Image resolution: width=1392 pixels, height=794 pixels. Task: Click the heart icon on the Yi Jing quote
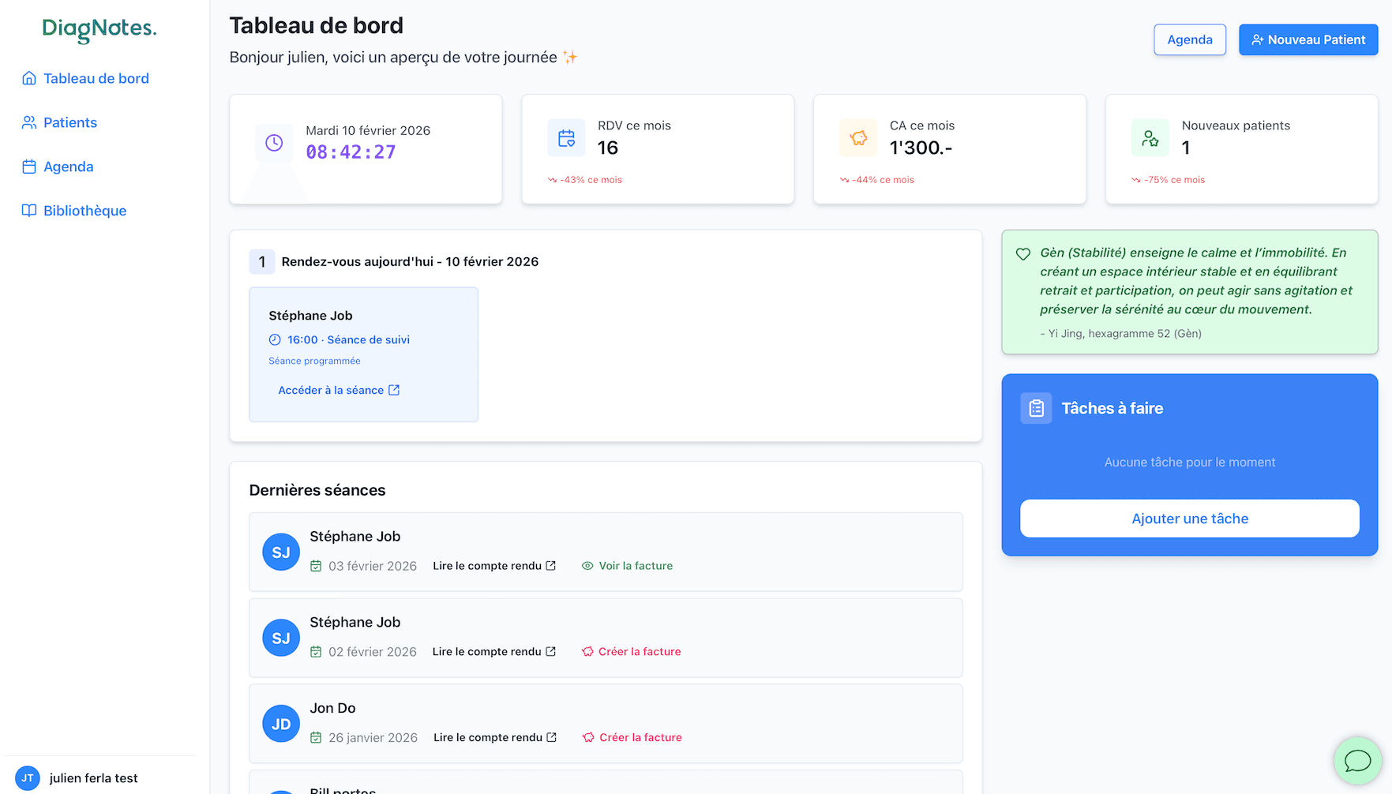point(1023,254)
